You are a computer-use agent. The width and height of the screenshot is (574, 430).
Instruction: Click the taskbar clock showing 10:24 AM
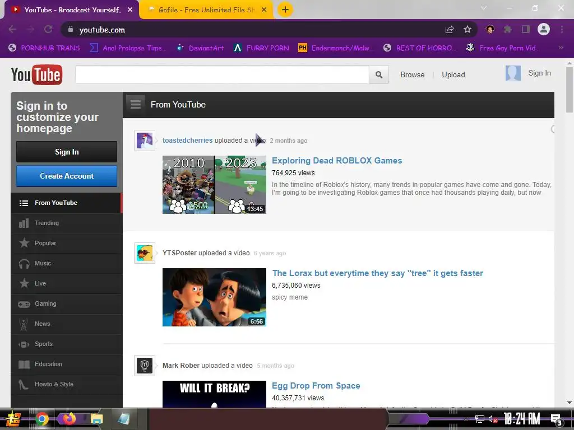tap(522, 419)
